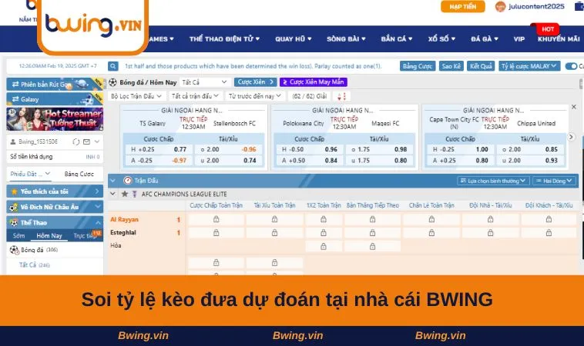Screen dimensions: 584x346
Task: Open Hai Dòng display dropdown
Action: [x=554, y=181]
